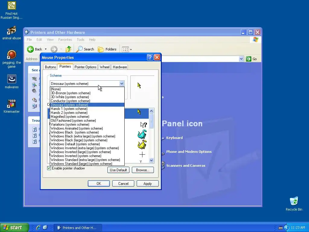Choose Windows Black (extra large) scheme
The height and width of the screenshot is (232, 309).
tap(87, 136)
